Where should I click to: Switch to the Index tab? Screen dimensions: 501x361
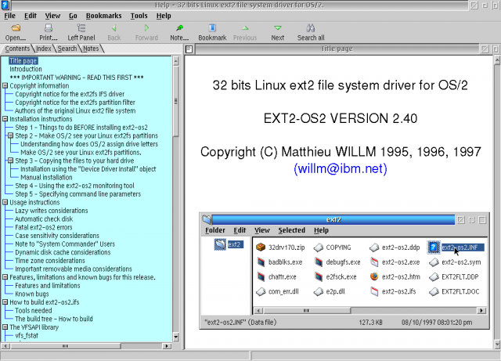(44, 49)
